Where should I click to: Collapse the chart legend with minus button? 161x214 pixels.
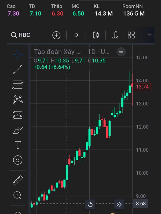coord(121,52)
